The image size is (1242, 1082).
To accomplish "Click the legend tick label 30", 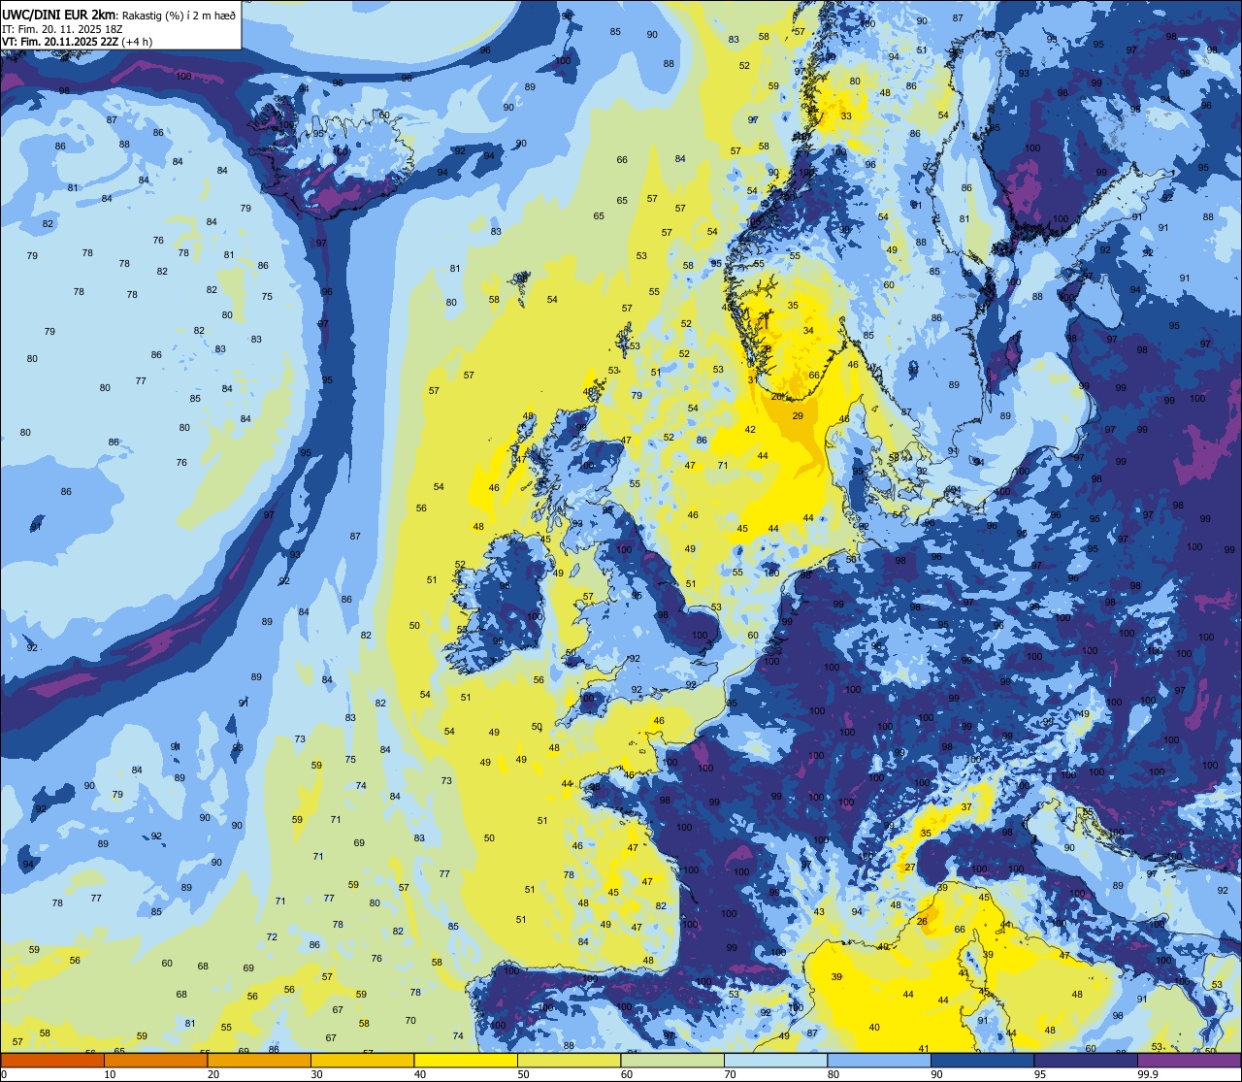I will pyautogui.click(x=316, y=1074).
